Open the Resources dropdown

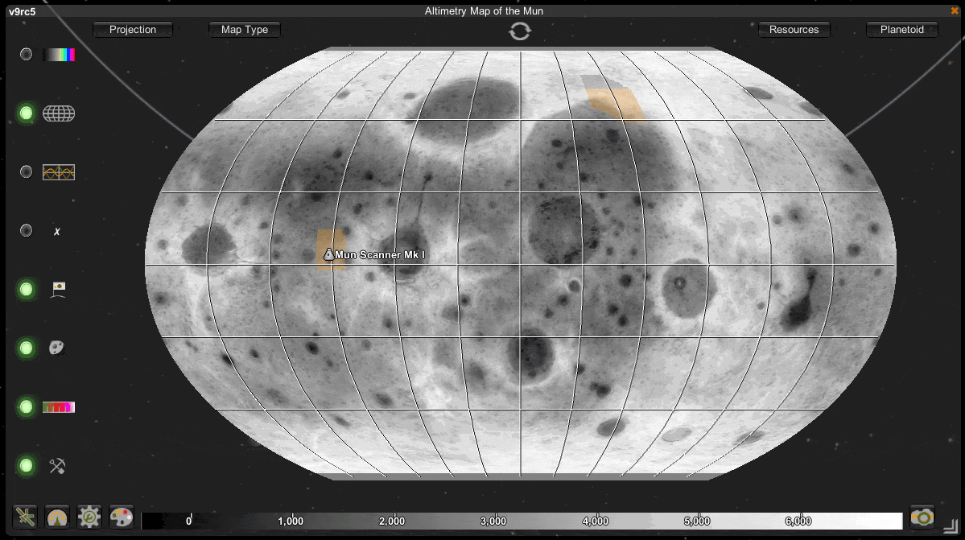point(794,30)
